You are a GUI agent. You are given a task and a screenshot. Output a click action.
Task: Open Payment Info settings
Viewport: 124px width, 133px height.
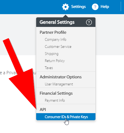55,100
